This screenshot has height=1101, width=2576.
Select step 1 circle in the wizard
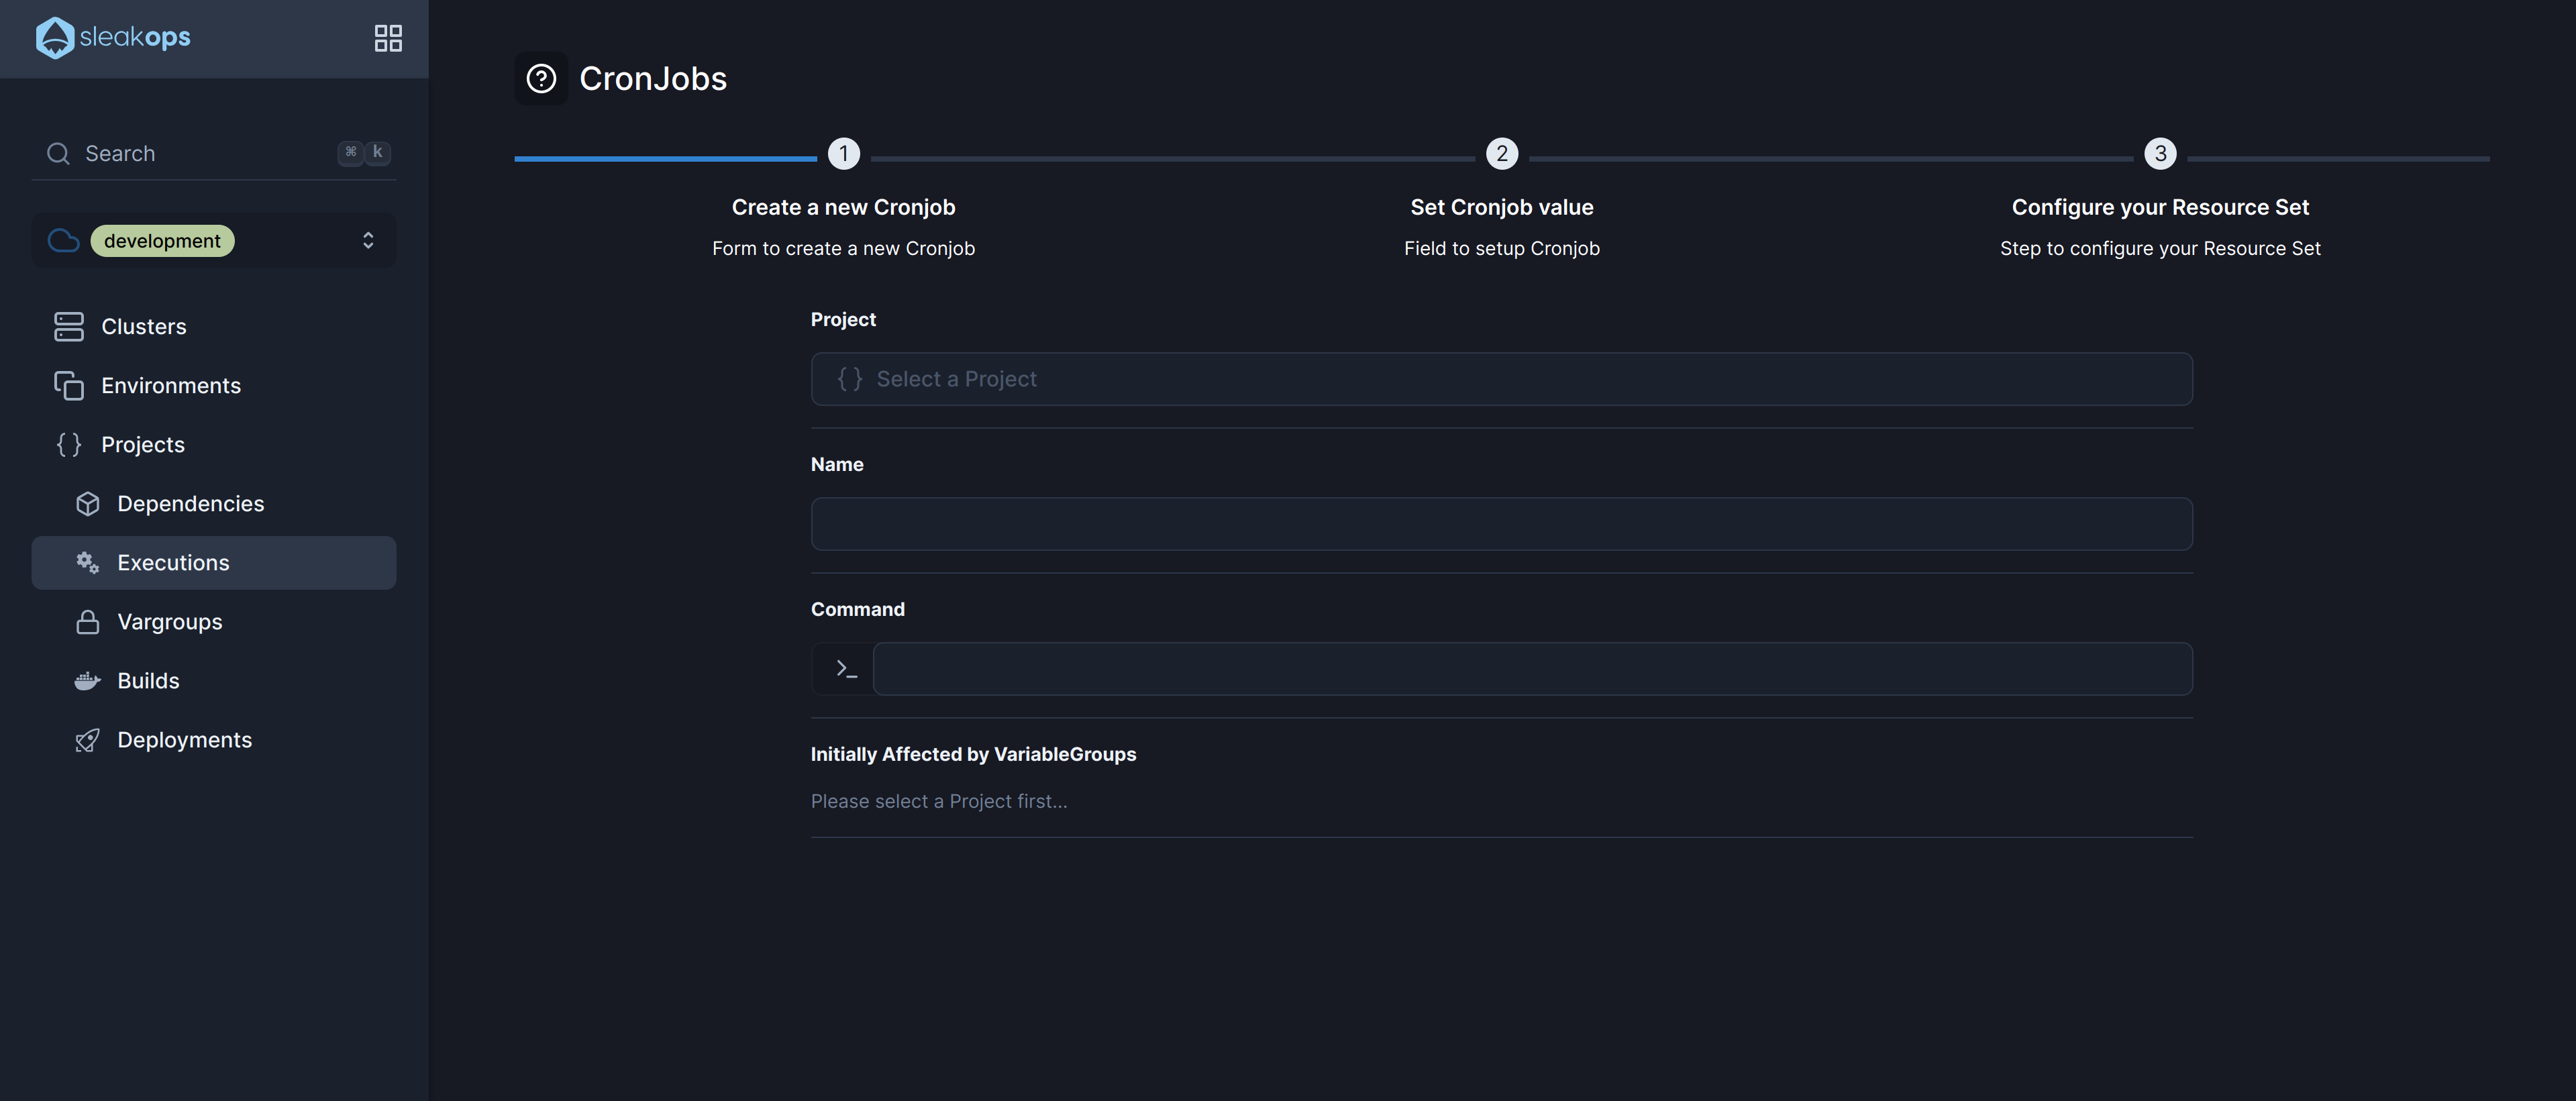click(844, 154)
